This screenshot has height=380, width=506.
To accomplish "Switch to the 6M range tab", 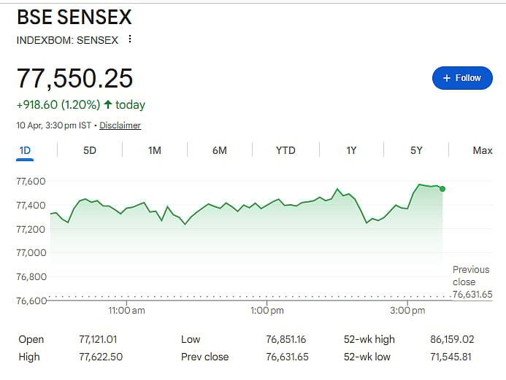I will [x=220, y=150].
